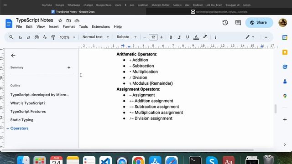Go to 'Operators' outline heading
The height and width of the screenshot is (164, 292).
(19, 128)
